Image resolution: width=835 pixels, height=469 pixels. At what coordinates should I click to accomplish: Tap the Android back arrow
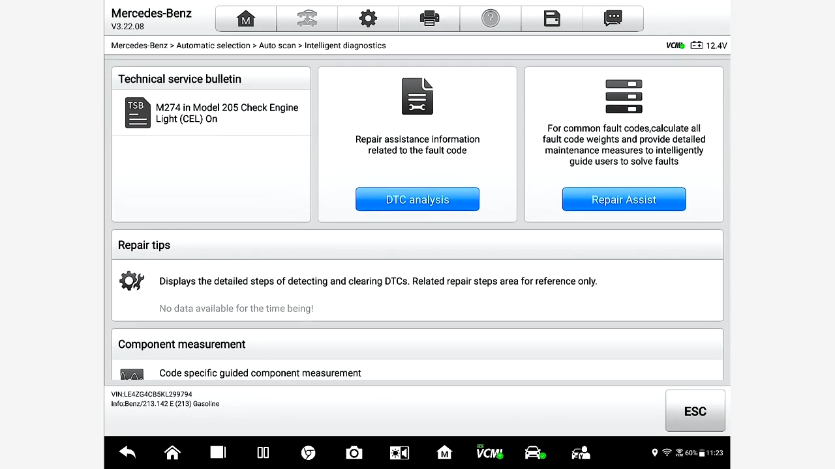[x=127, y=453]
